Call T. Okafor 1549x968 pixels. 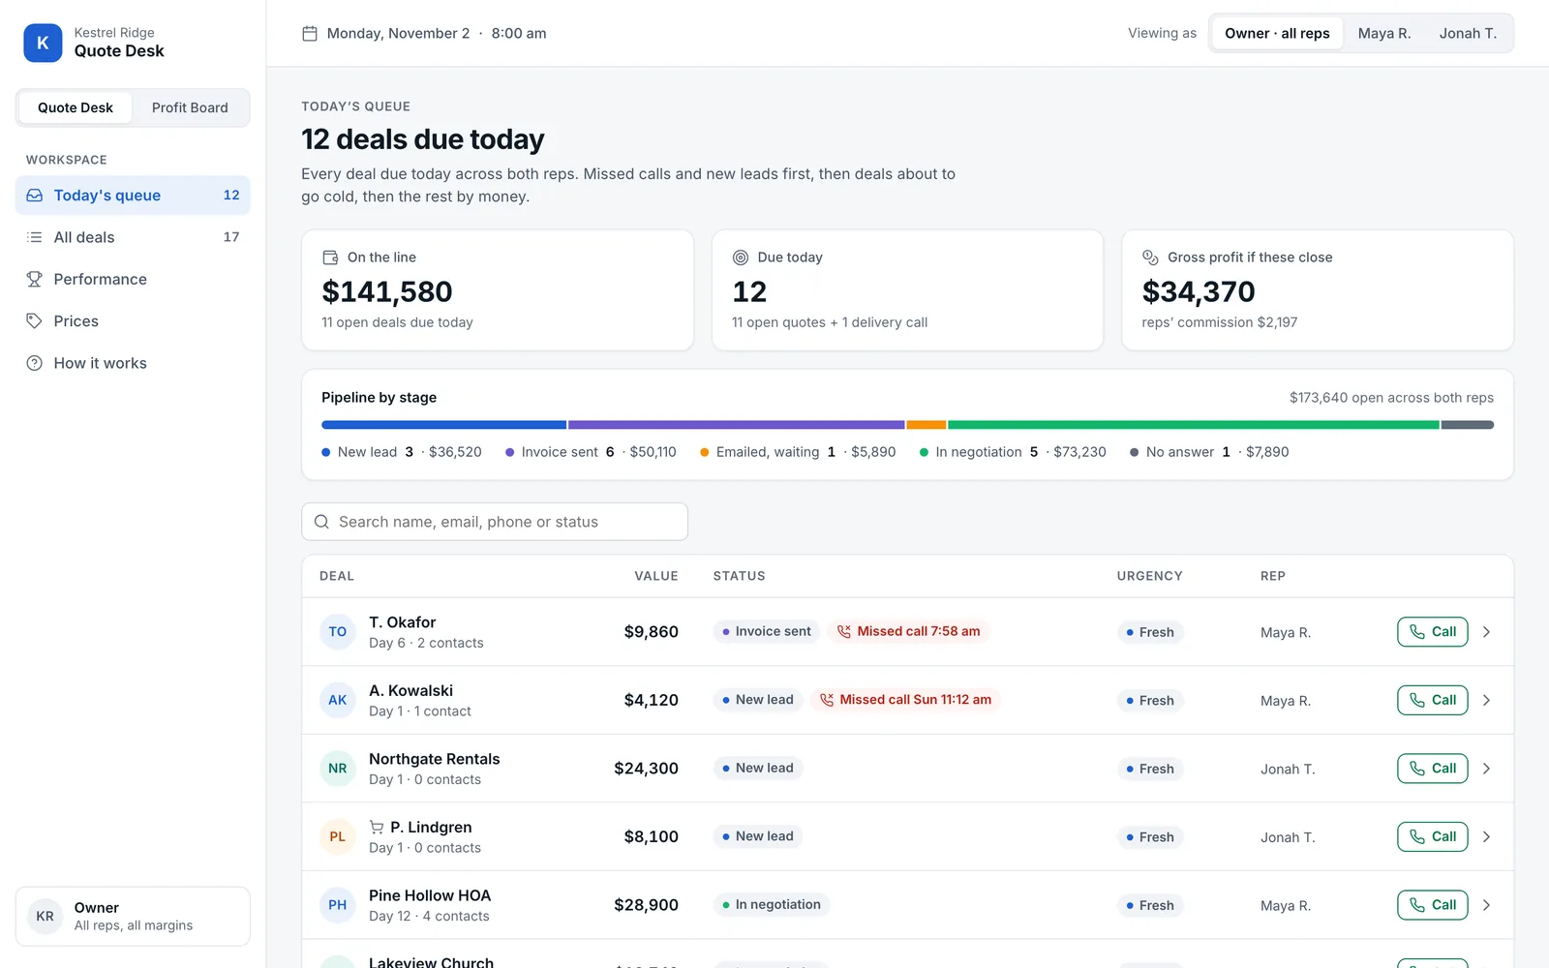tap(1433, 632)
